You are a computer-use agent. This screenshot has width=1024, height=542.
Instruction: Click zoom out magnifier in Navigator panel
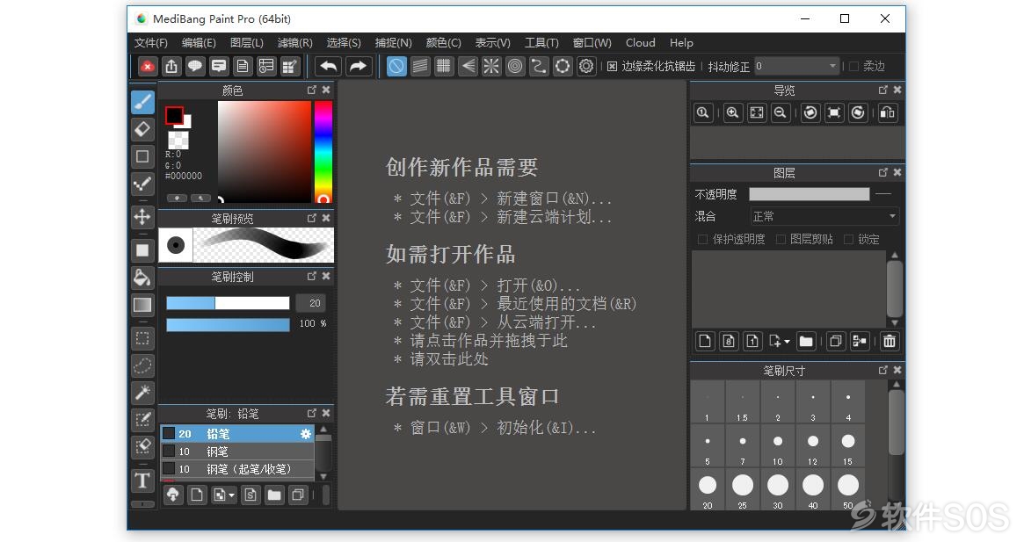pos(780,113)
